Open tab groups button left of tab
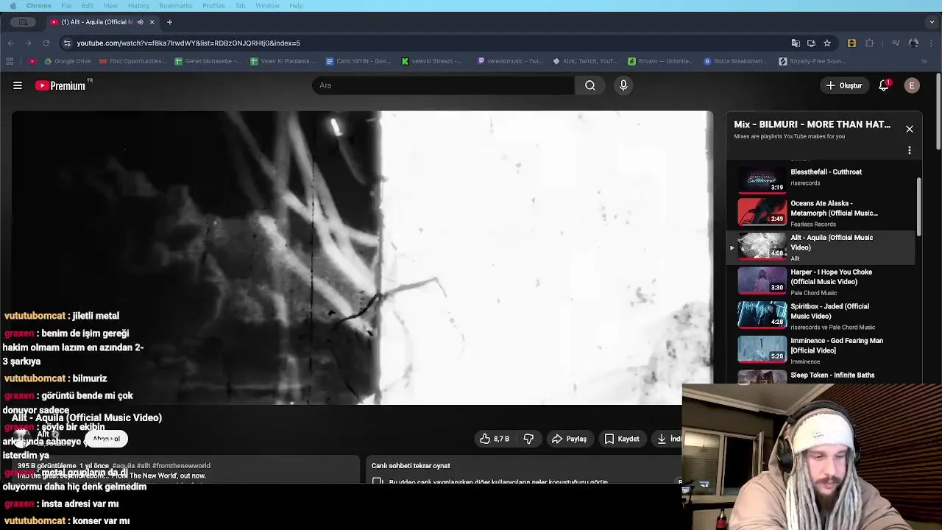The width and height of the screenshot is (942, 530). 24,22
